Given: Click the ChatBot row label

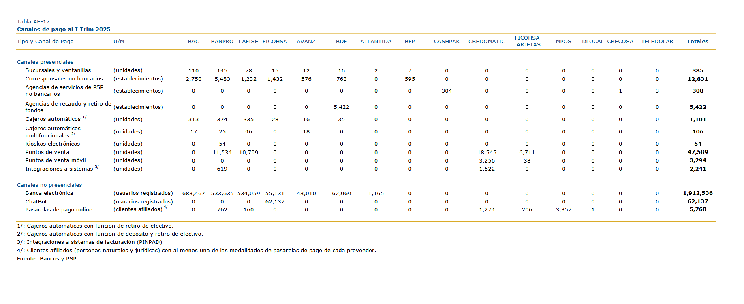Looking at the screenshot, I should coord(36,202).
